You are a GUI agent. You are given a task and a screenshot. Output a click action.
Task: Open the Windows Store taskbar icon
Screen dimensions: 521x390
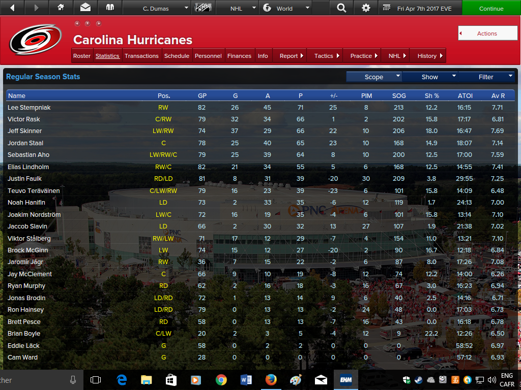coord(171,380)
